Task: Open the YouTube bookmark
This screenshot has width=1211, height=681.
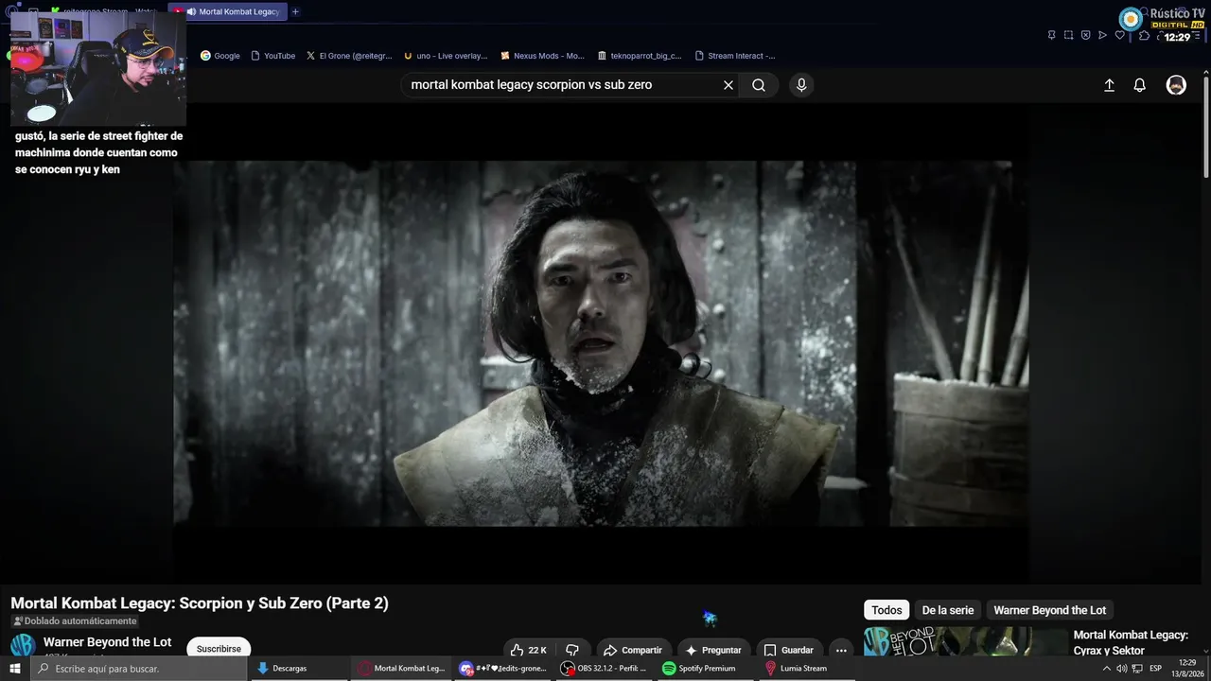Action: click(273, 56)
